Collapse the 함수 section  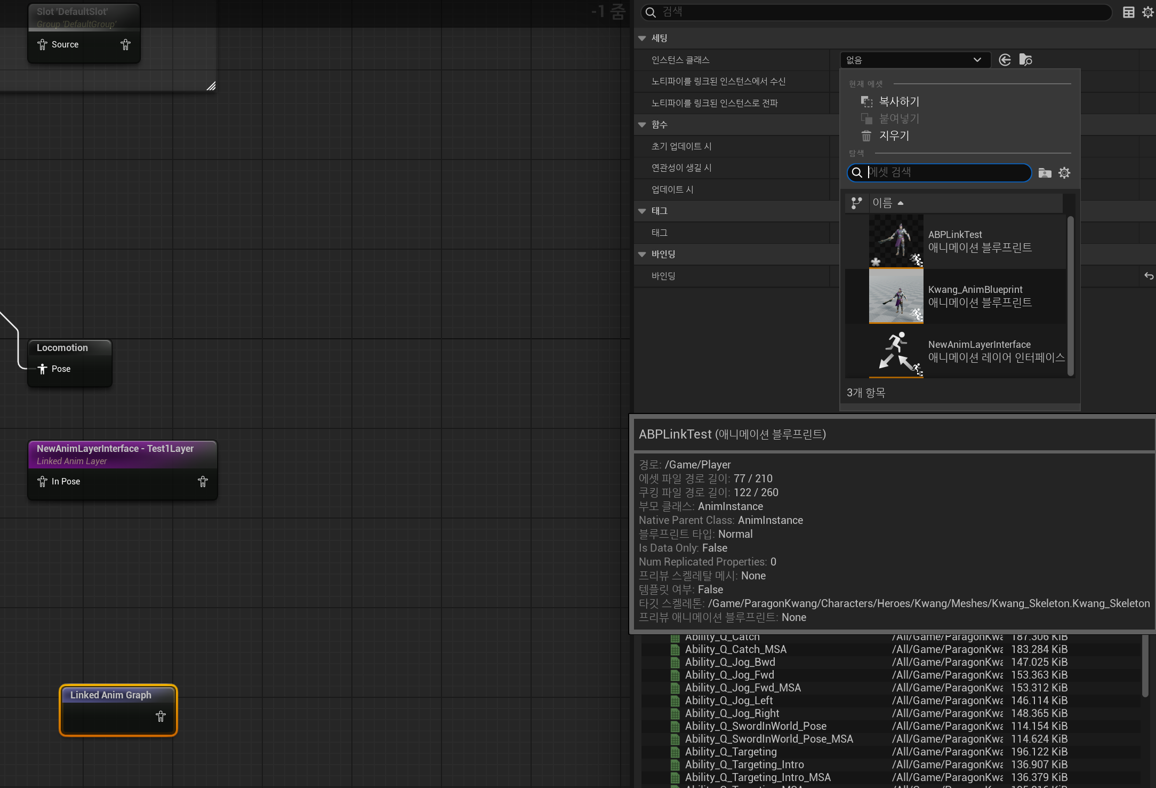[642, 125]
